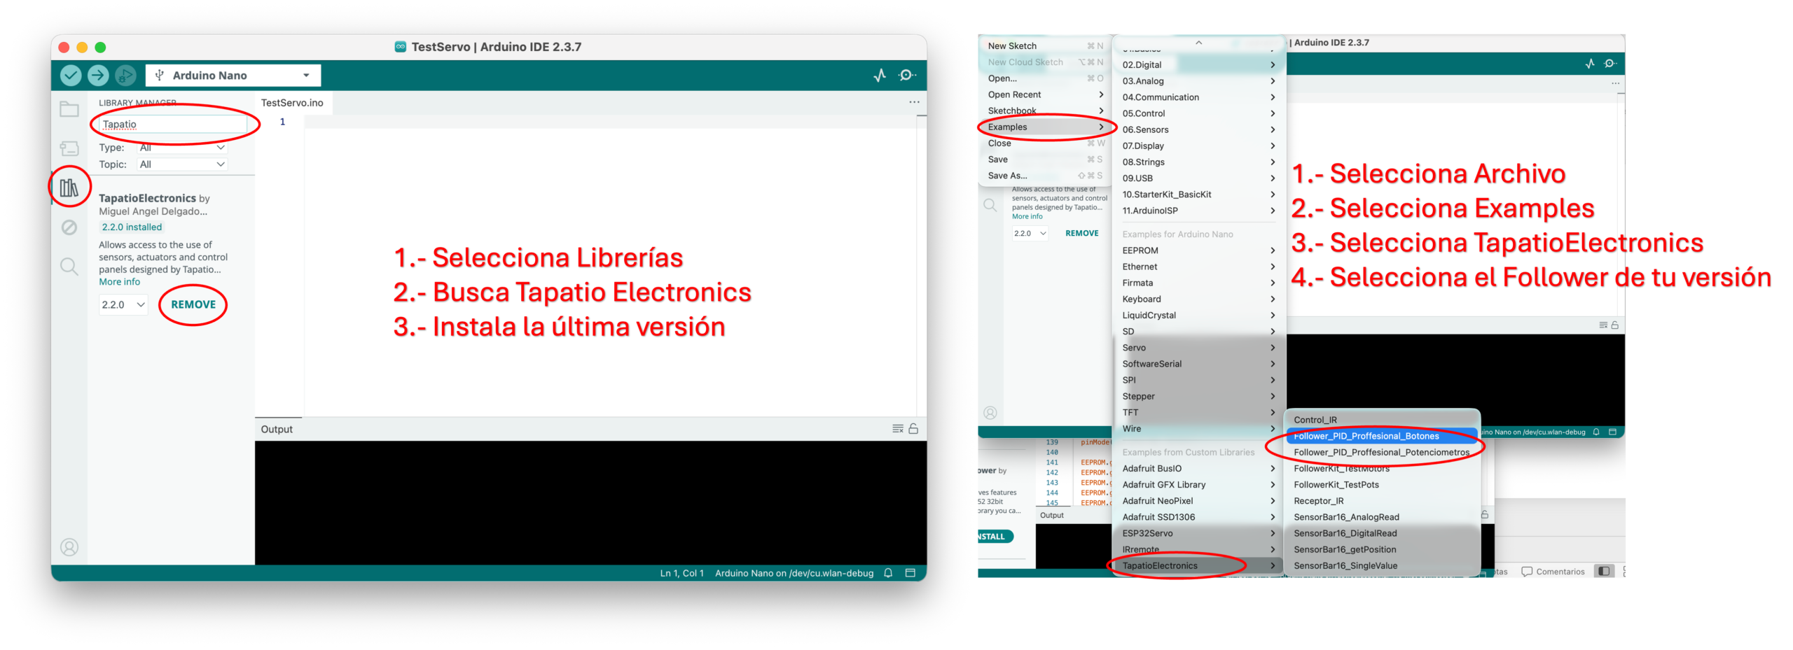
Task: Open the Search panel in TestServo sidebar
Action: click(69, 267)
